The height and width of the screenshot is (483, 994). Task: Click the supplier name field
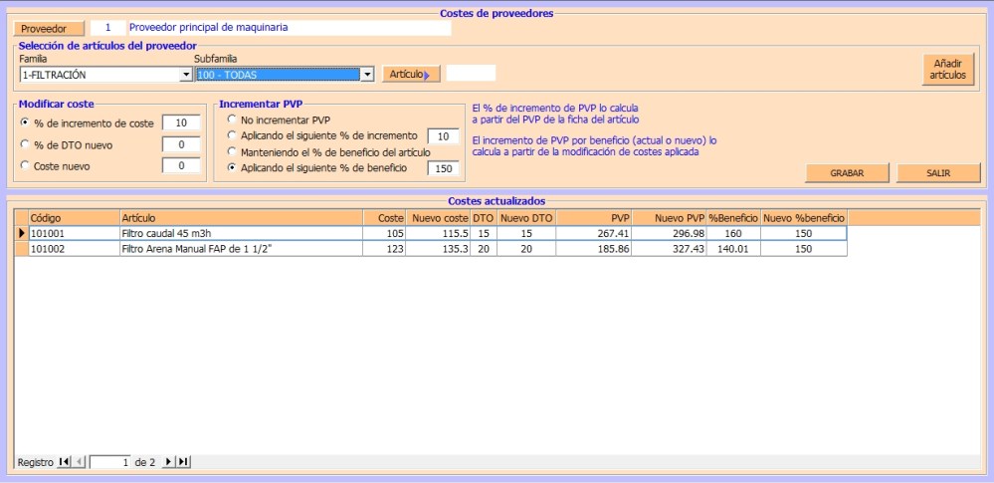290,28
